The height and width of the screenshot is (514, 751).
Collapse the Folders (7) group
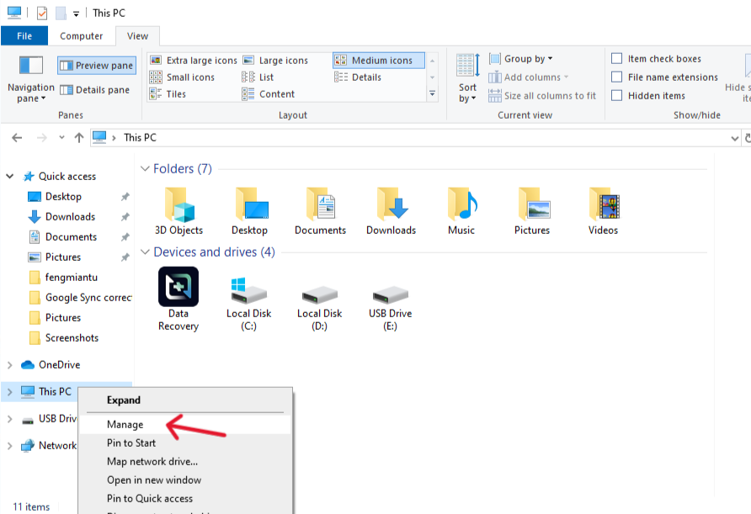pyautogui.click(x=146, y=168)
